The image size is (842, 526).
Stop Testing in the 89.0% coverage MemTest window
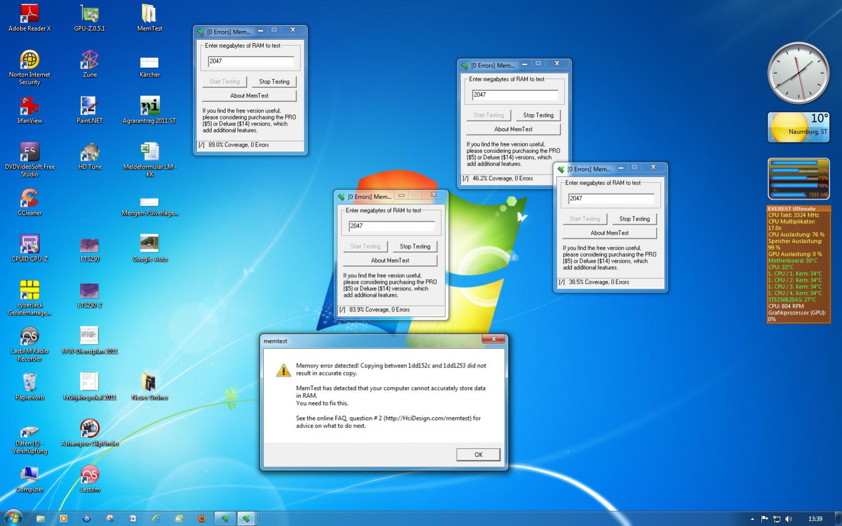click(x=274, y=82)
